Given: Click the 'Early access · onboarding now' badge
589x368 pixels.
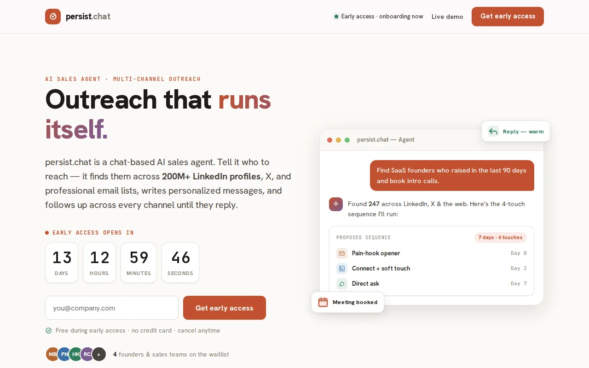Looking at the screenshot, I should point(378,17).
